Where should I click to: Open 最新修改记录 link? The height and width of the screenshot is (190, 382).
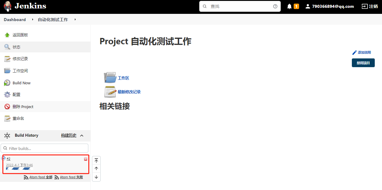129,92
